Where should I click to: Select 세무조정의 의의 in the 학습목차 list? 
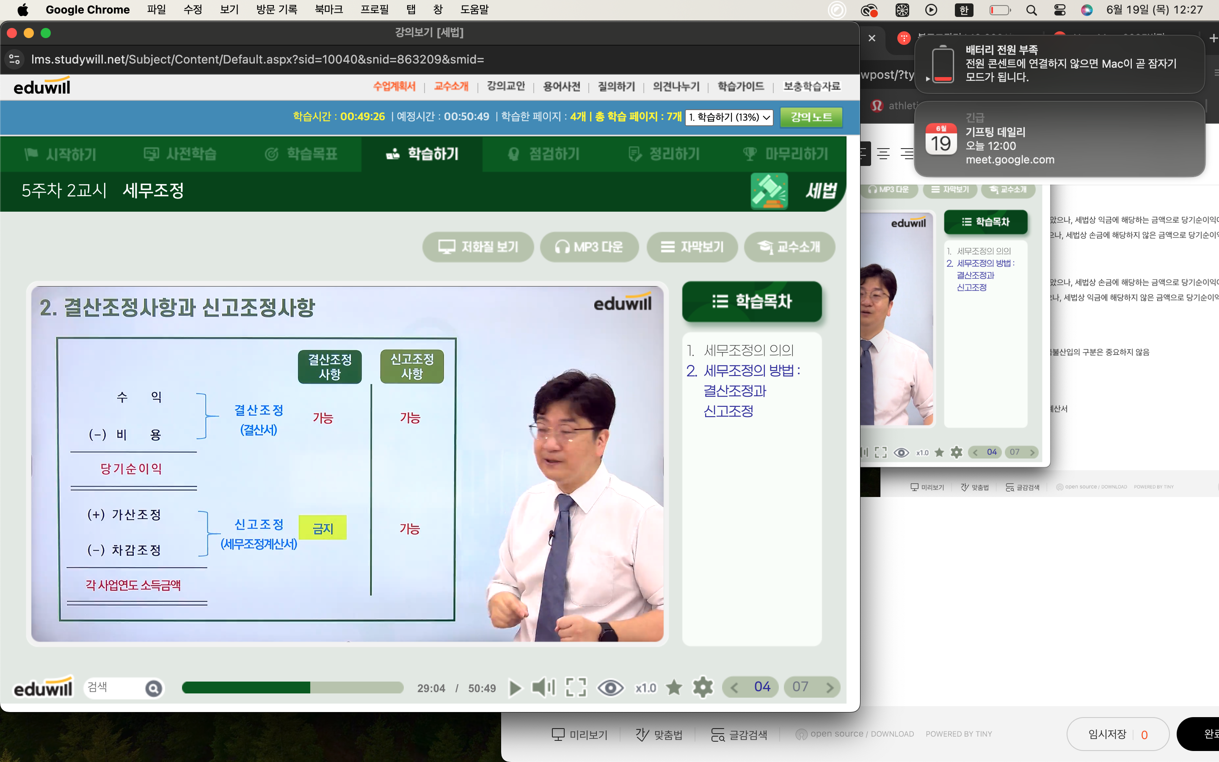click(x=748, y=350)
